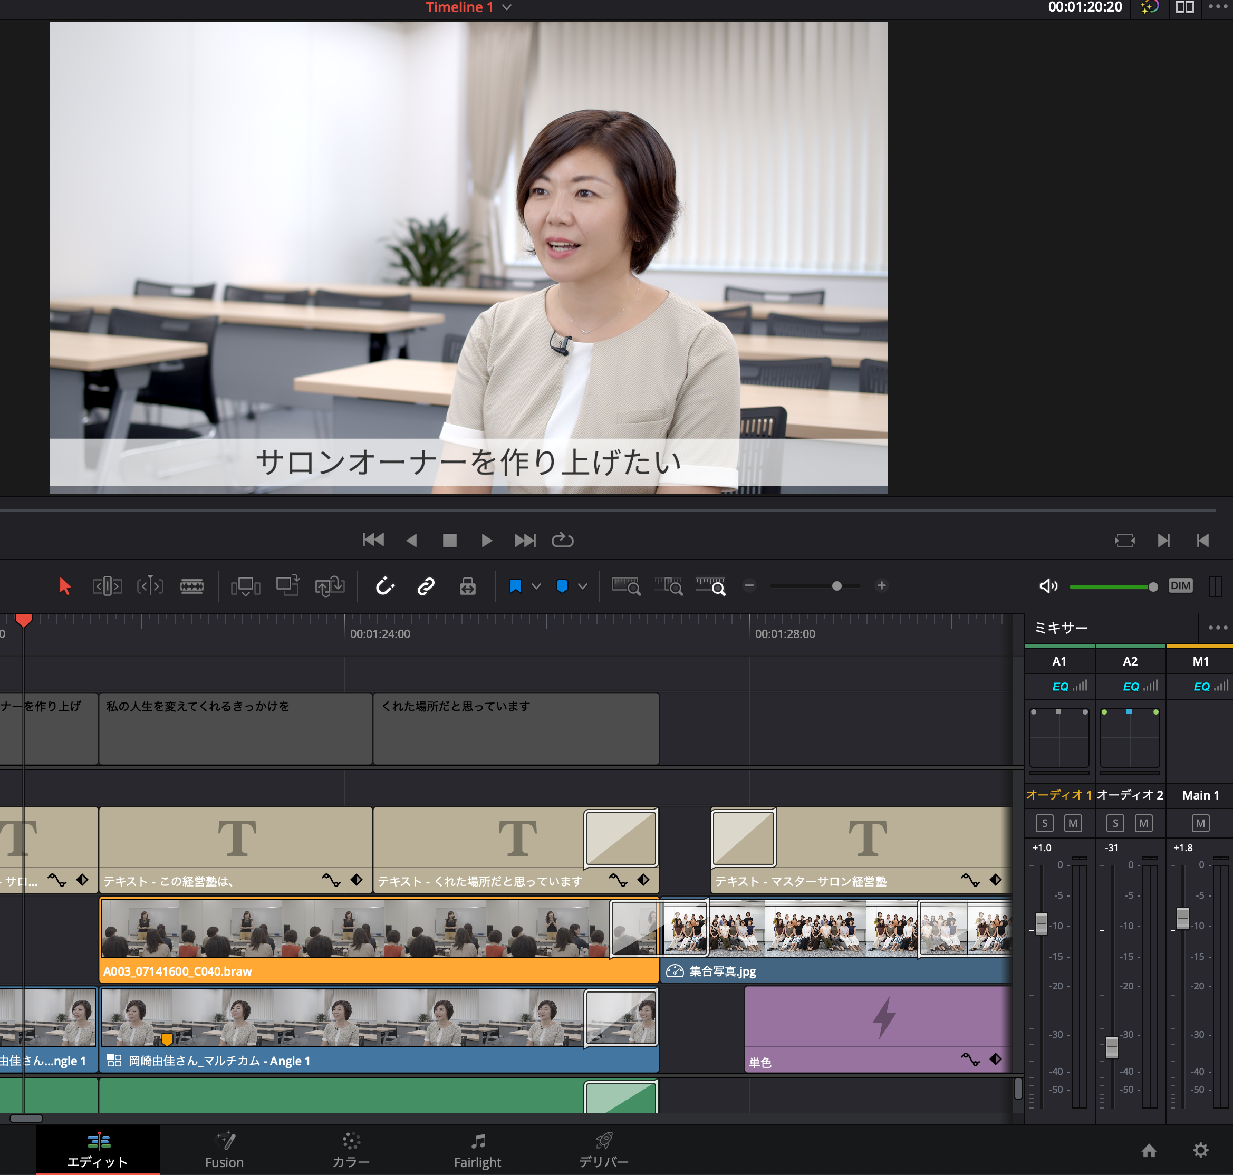Image resolution: width=1233 pixels, height=1175 pixels.
Task: Toggle the Linked Selection chain icon
Action: click(x=426, y=586)
